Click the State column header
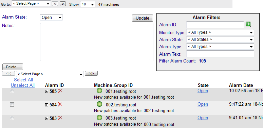This screenshot has height=128, width=263. point(203,85)
